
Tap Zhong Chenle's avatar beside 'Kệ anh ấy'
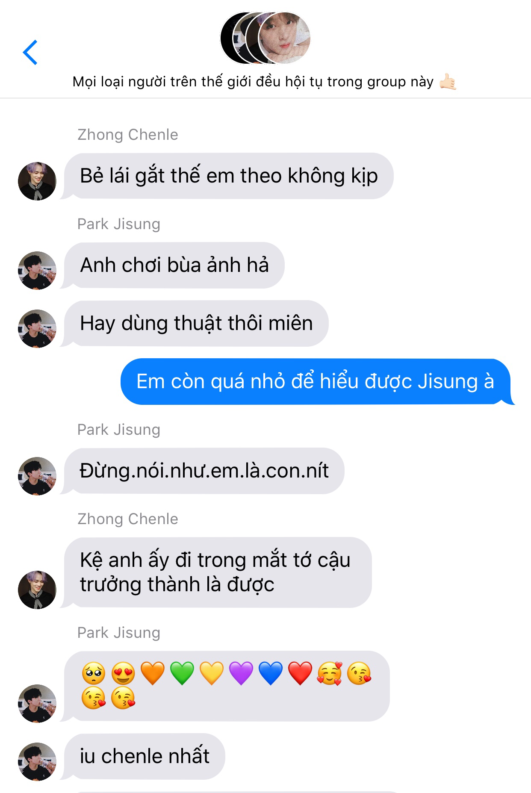37,590
